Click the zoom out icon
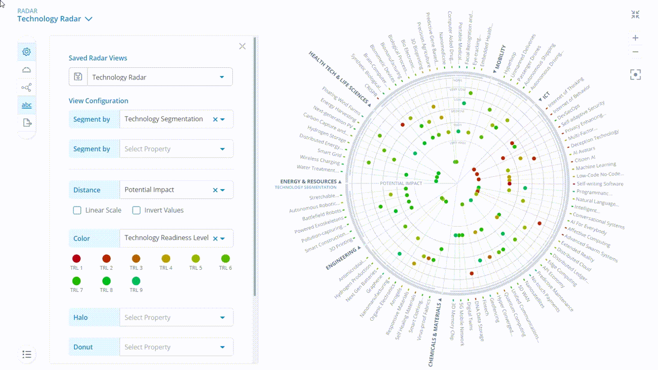The image size is (658, 370). [x=635, y=51]
